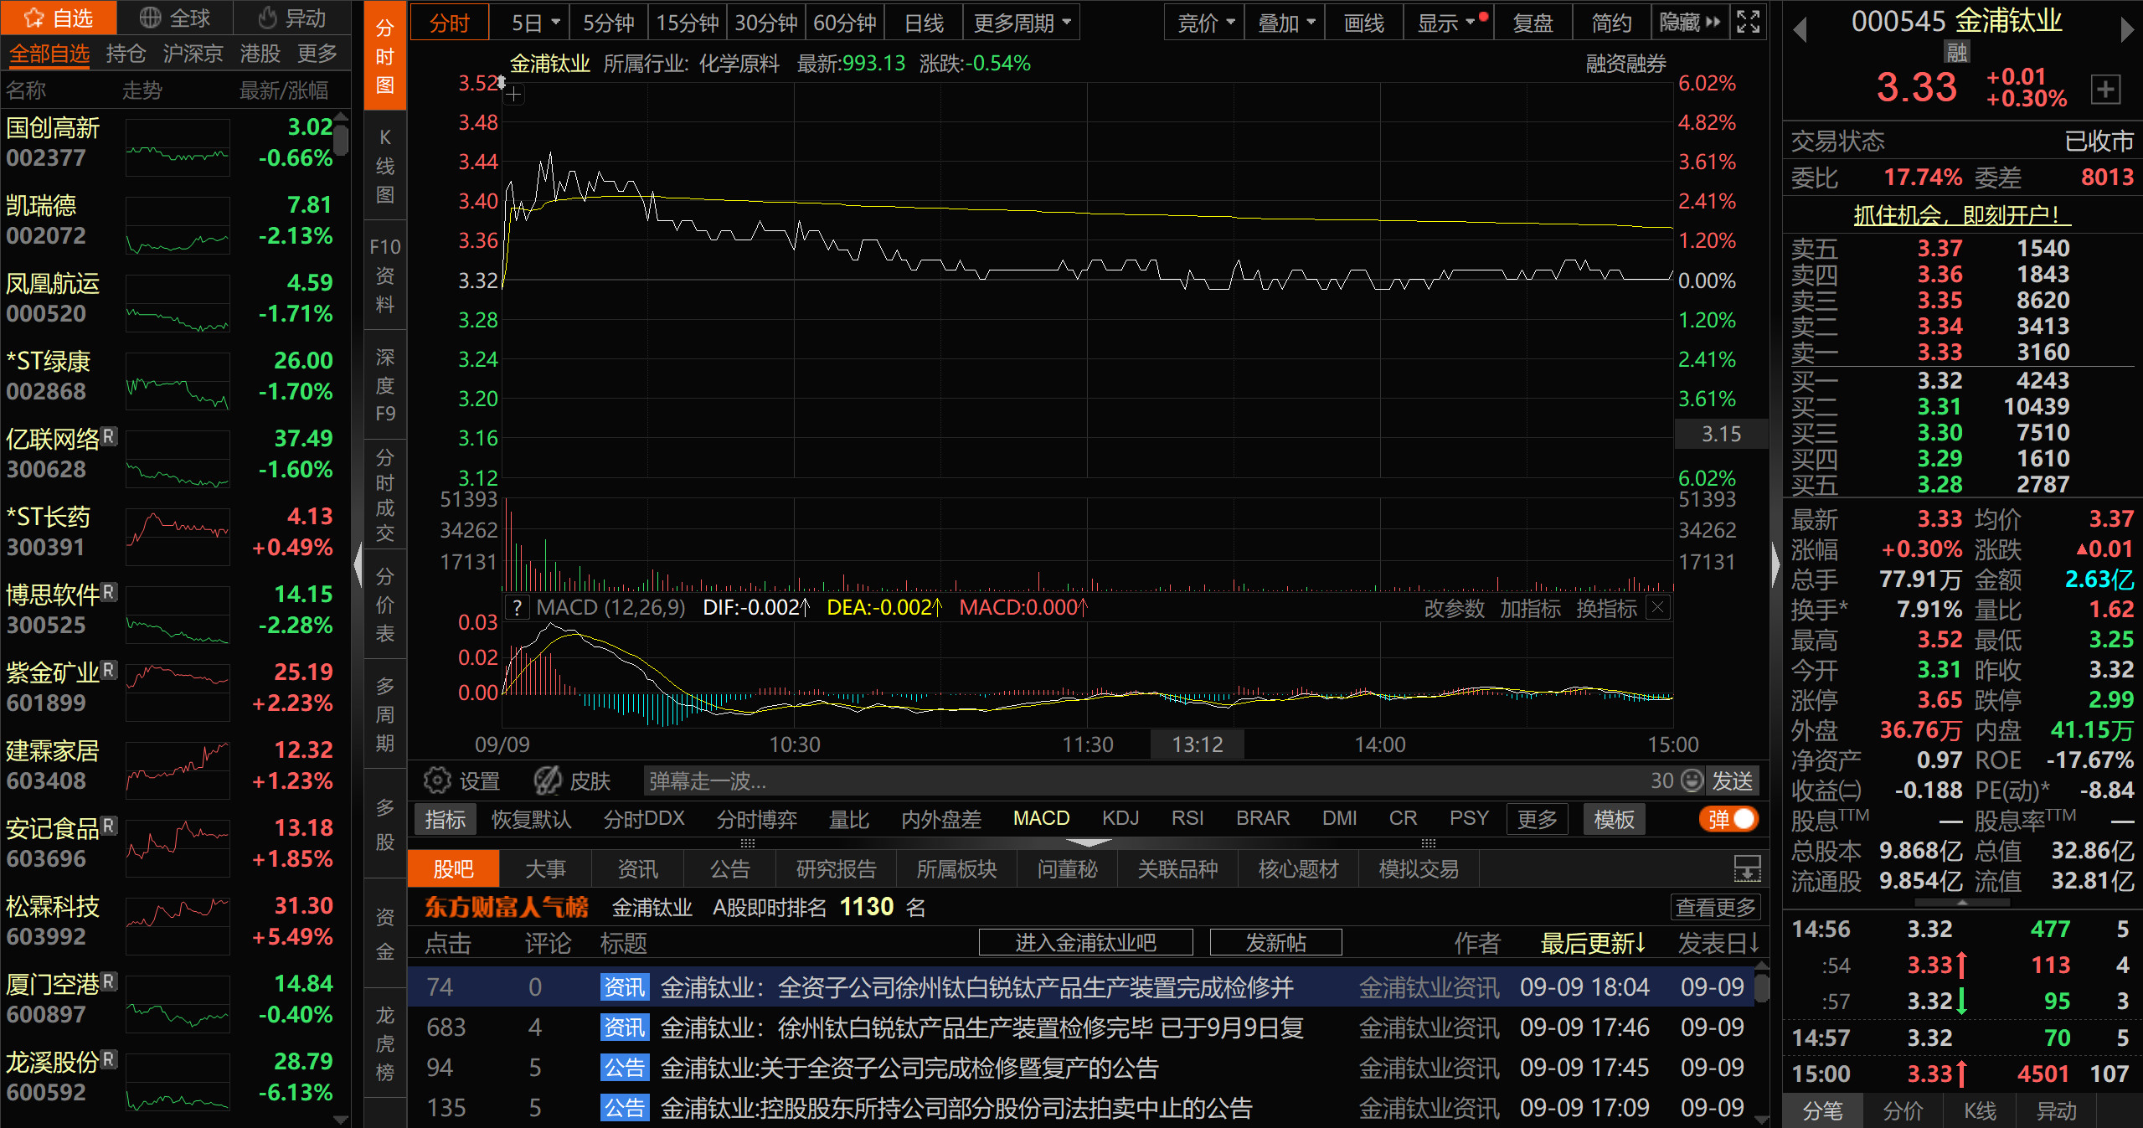Click 进入金浦钛业吧 button
Screen dimensions: 2143x1128
(x=1085, y=942)
